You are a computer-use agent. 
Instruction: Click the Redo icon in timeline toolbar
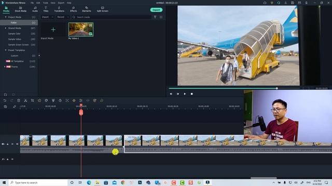click(11, 101)
